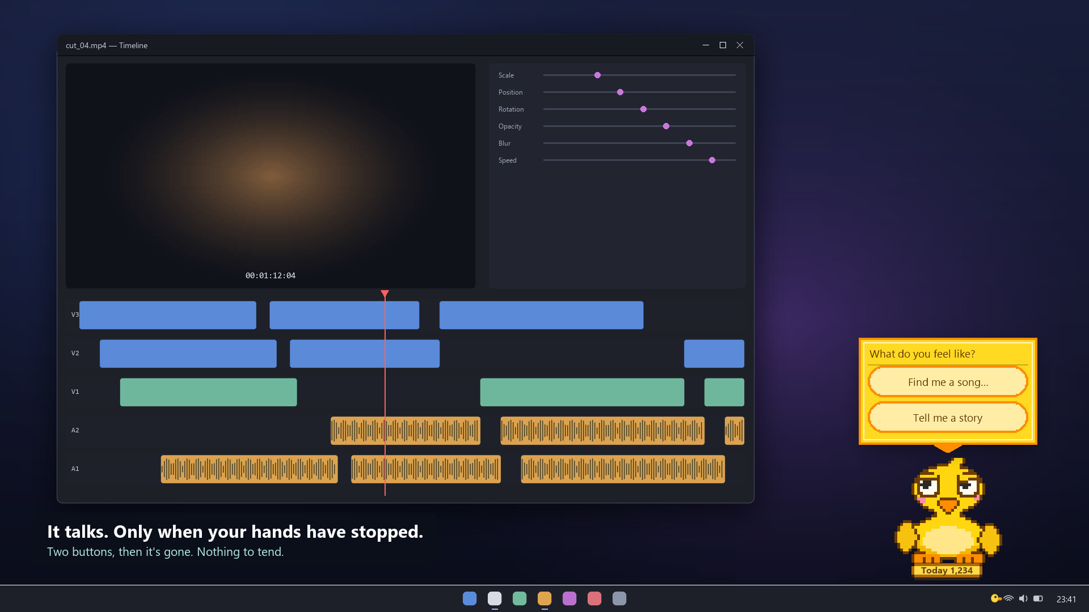Select the short end clip on V2
This screenshot has width=1089, height=612.
point(714,354)
